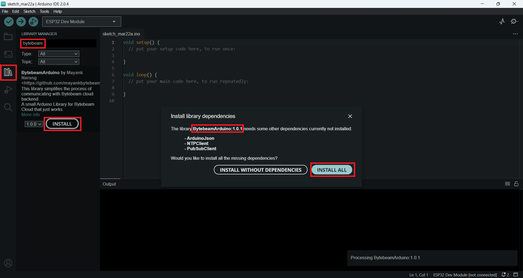523x278 pixels.
Task: Click the void loop() code line
Action: point(140,75)
